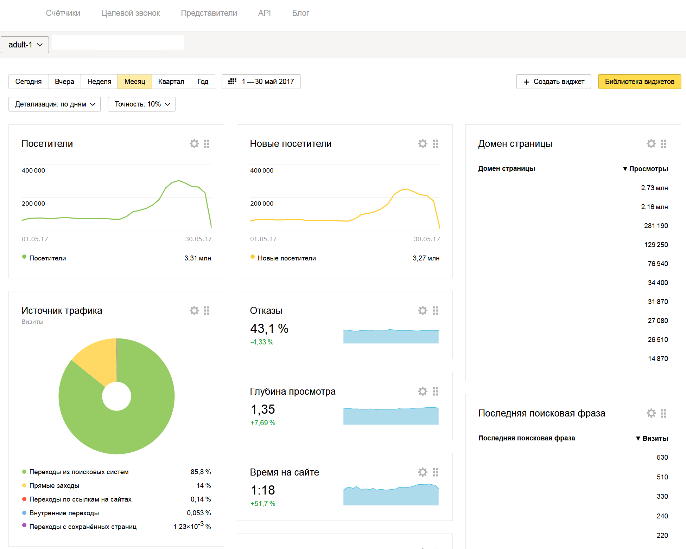Click the Создать виджет button
Image resolution: width=686 pixels, height=549 pixels.
[x=553, y=82]
